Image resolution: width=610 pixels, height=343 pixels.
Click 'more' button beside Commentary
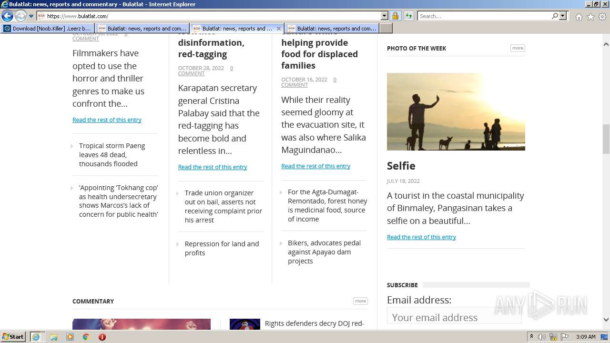[x=360, y=301]
